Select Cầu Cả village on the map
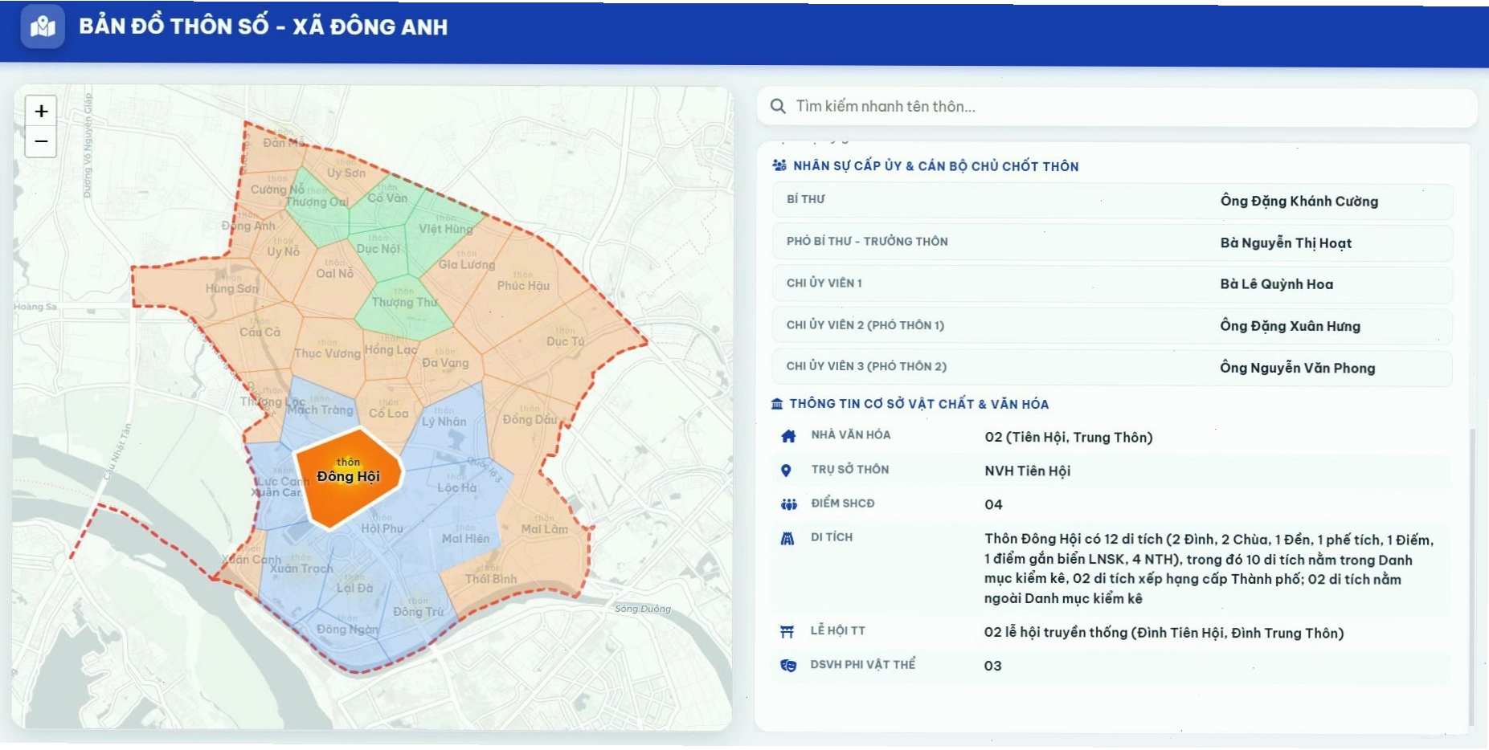Screen dimensions: 1489x750 259,331
